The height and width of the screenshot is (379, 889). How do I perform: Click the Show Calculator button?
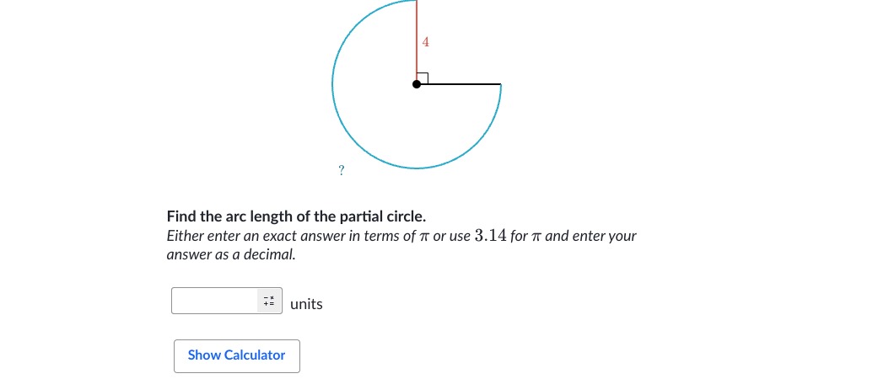[x=237, y=355]
